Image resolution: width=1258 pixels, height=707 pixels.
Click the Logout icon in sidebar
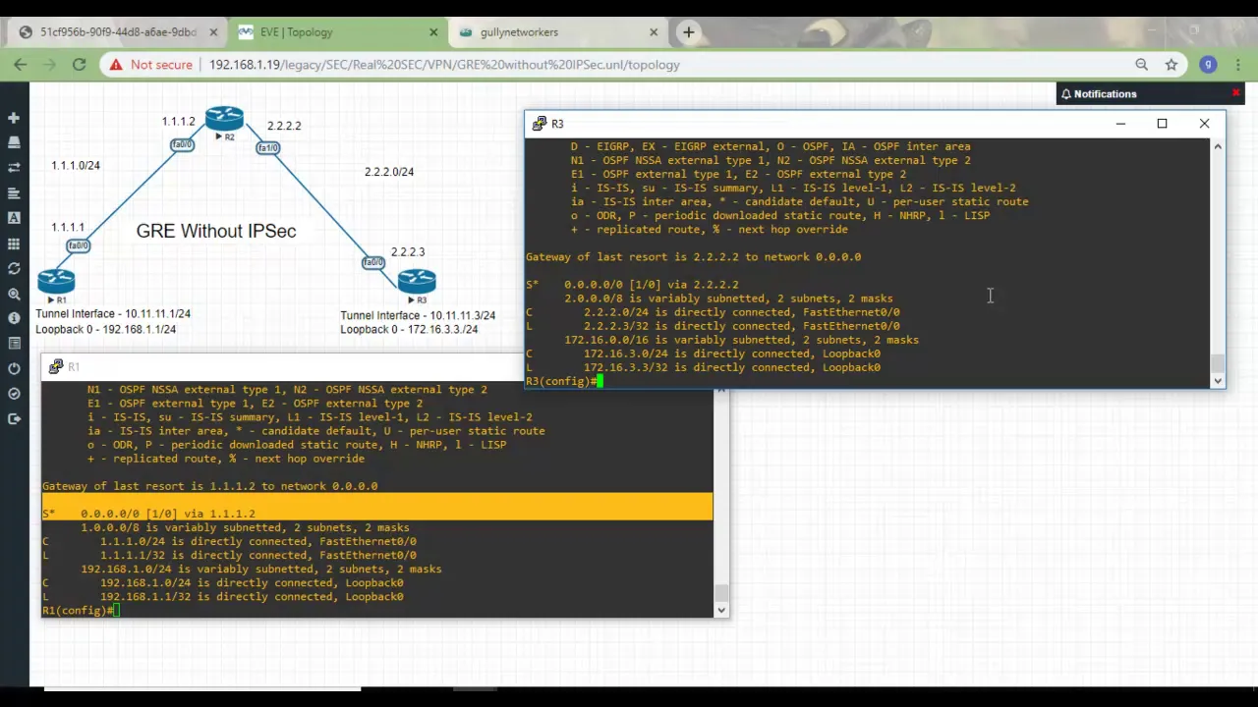[x=14, y=419]
